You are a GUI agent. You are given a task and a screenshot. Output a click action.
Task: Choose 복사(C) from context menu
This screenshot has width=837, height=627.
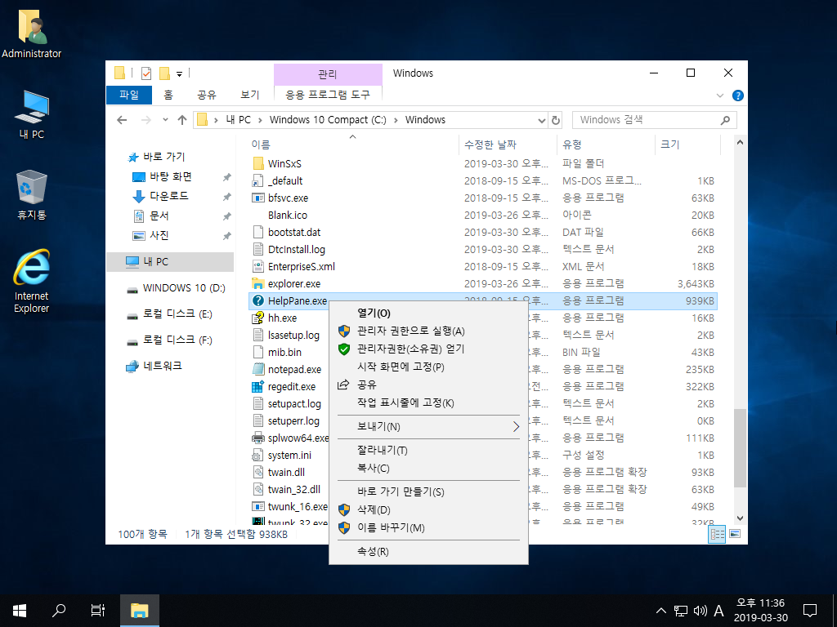pos(428,468)
